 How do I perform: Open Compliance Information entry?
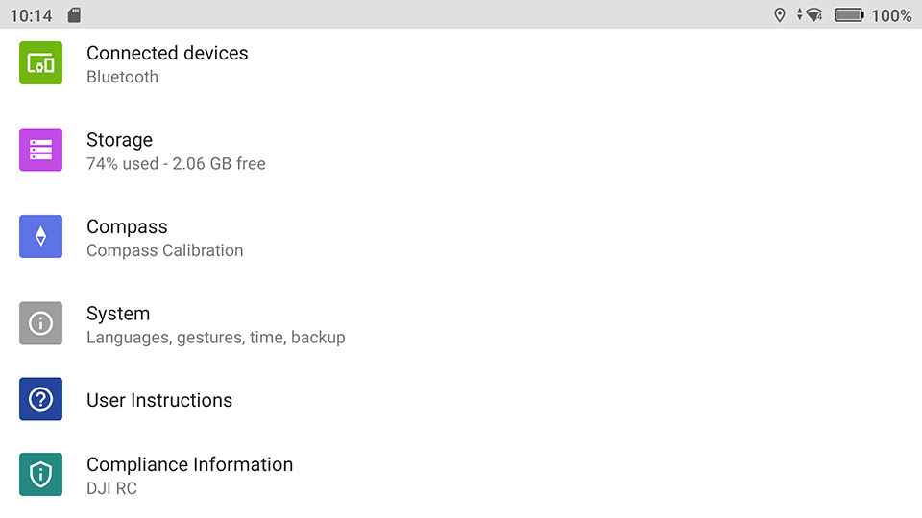tap(461, 475)
